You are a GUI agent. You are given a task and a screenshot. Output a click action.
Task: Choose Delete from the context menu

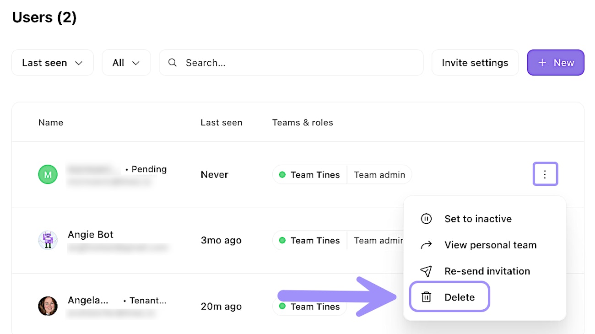459,297
